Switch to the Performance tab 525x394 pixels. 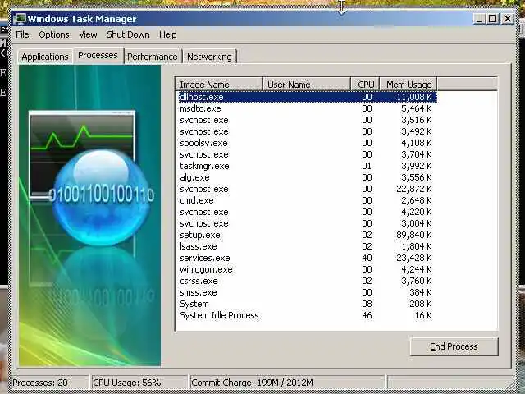click(x=153, y=57)
